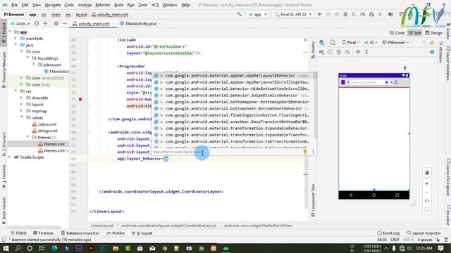The image size is (451, 253).
Task: Click the horizontal align icon in preview toolbar
Action: (358, 52)
